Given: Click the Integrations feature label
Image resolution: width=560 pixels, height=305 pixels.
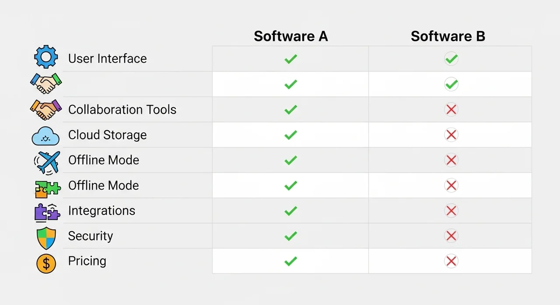Looking at the screenshot, I should pos(101,211).
